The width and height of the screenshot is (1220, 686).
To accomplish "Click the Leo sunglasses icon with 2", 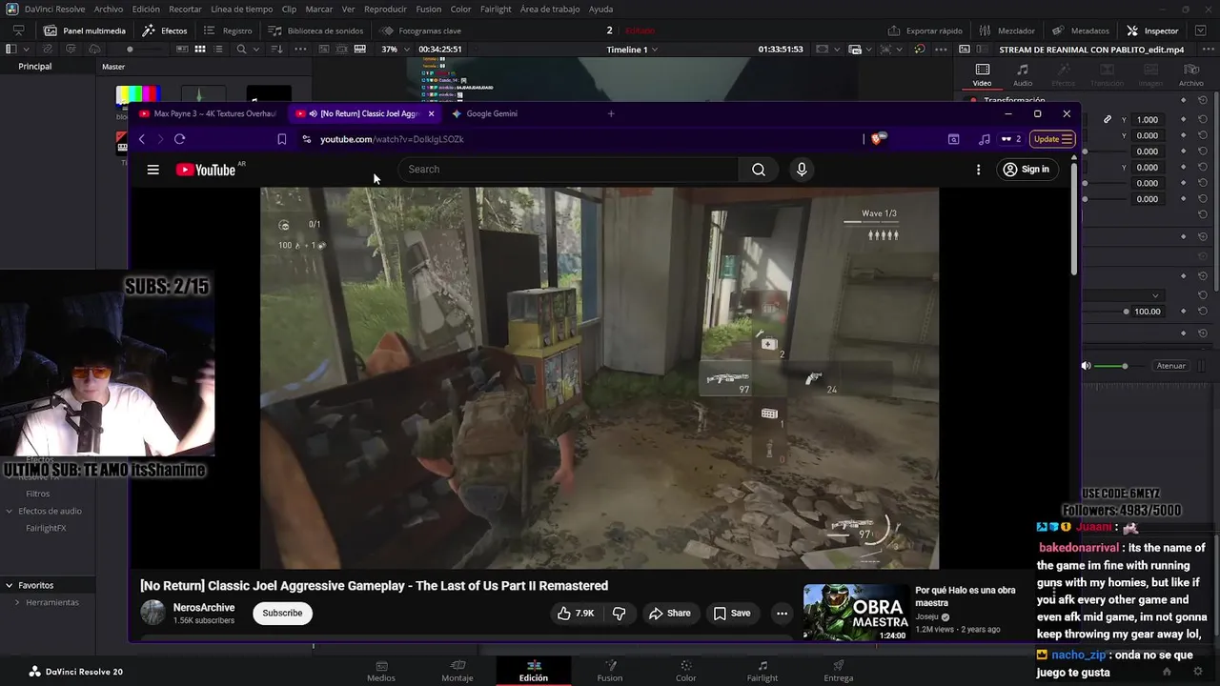I will (x=1010, y=139).
